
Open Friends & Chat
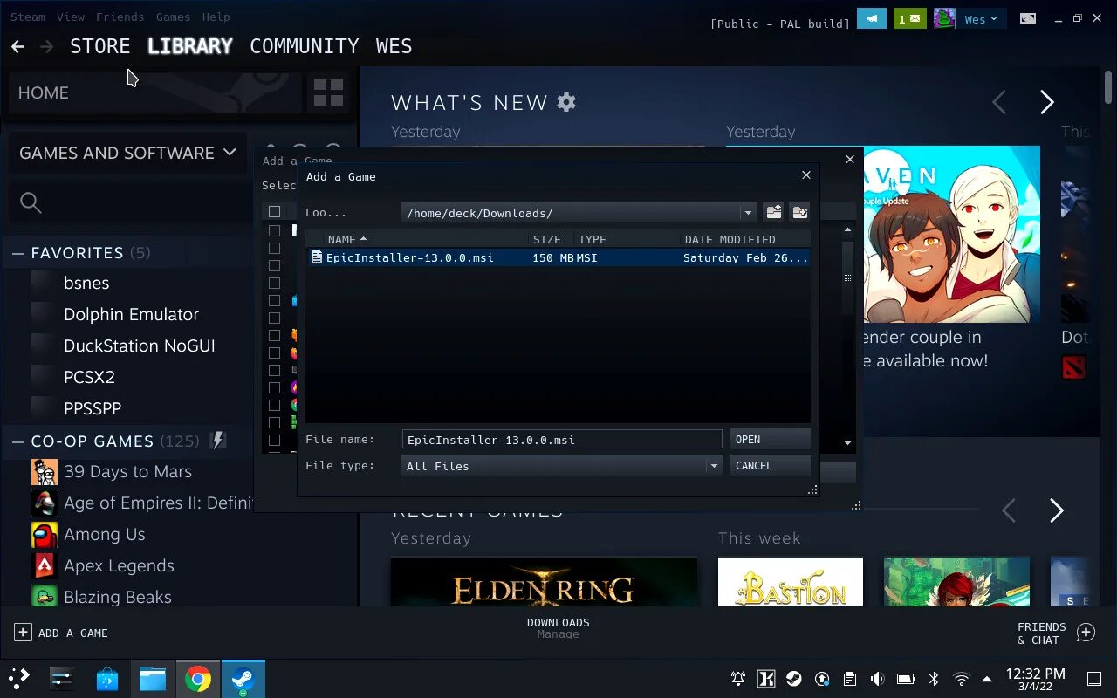1055,633
